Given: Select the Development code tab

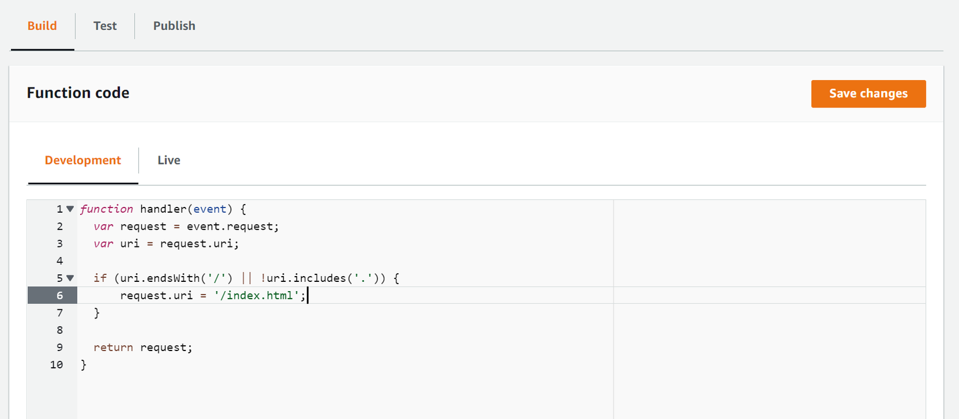Looking at the screenshot, I should pos(83,160).
